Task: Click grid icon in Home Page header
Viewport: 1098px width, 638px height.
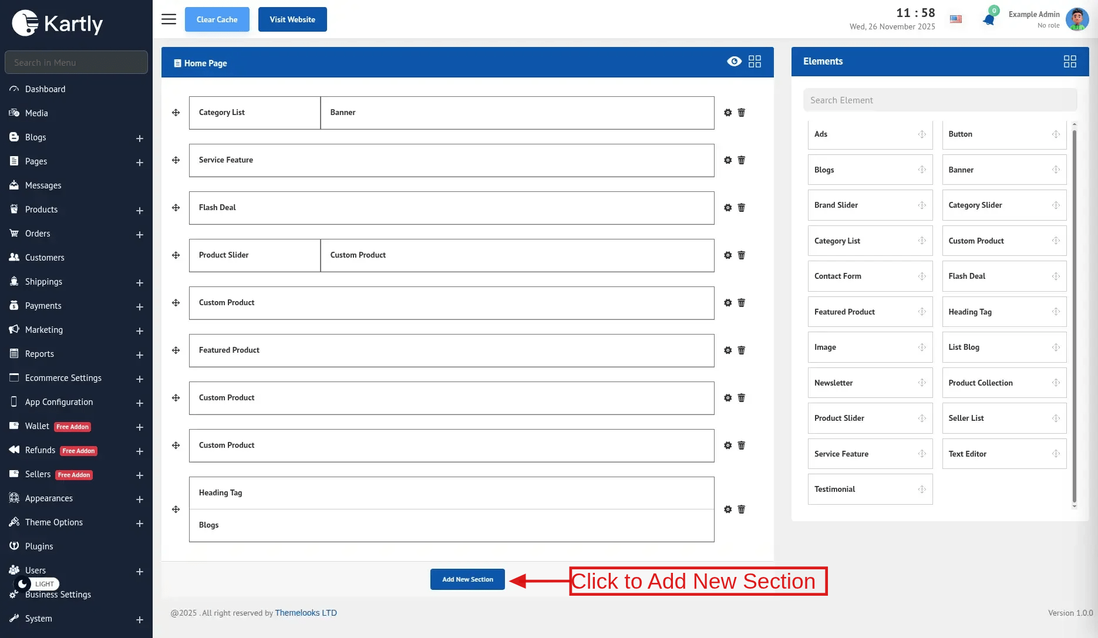Action: tap(755, 62)
